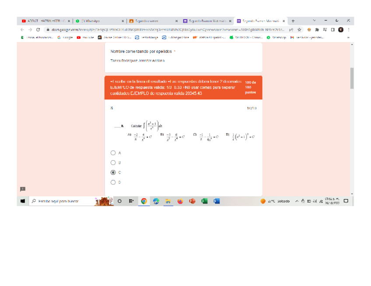Open the Windows Start menu
The image size is (371, 286).
[x=23, y=201]
